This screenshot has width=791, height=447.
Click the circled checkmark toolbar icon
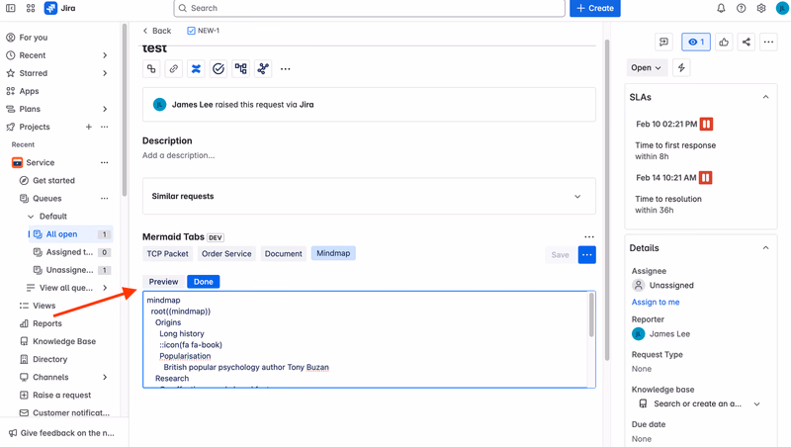click(218, 68)
